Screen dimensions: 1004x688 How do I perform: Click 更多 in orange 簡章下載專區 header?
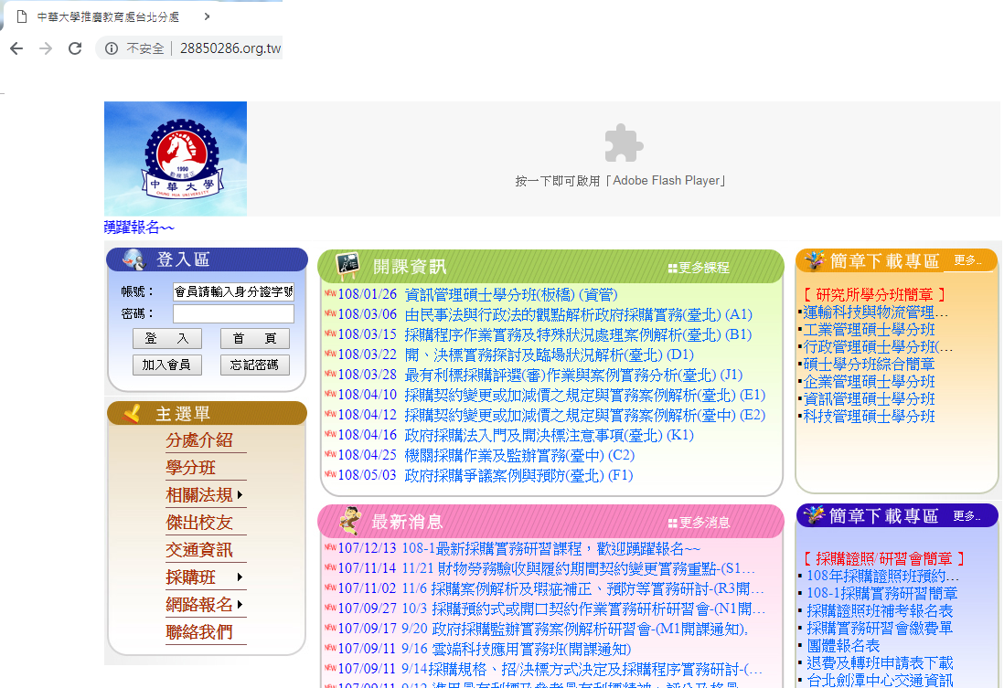pyautogui.click(x=967, y=260)
